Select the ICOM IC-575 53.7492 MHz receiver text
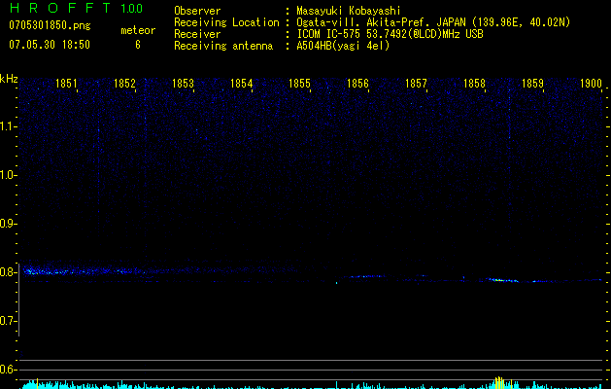The image size is (611, 389). pos(390,34)
